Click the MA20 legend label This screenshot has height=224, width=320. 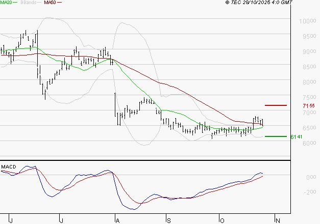click(6, 2)
